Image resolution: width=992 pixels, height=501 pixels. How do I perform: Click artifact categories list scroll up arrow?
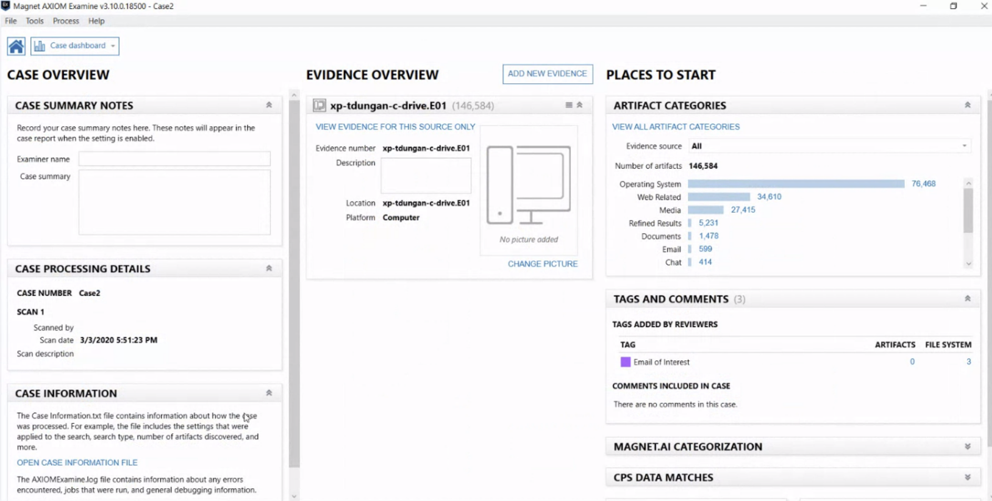969,183
